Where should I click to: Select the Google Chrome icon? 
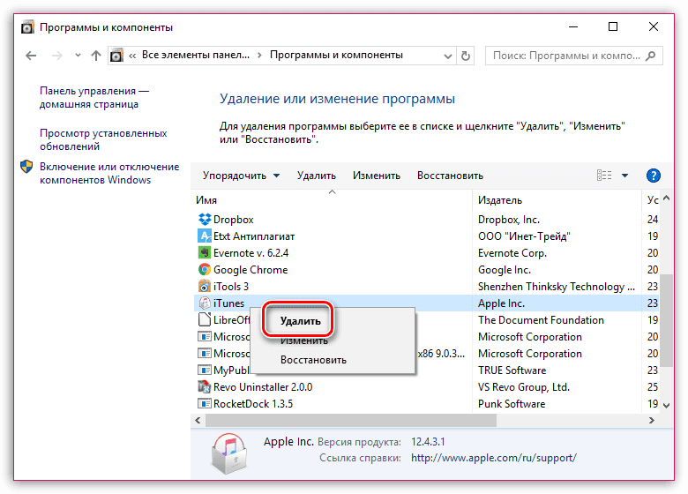tap(205, 269)
